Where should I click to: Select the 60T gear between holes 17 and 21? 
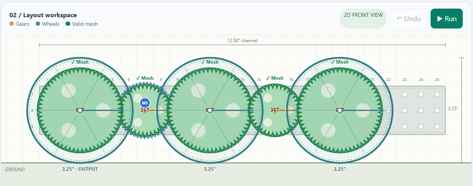pyautogui.click(x=340, y=111)
